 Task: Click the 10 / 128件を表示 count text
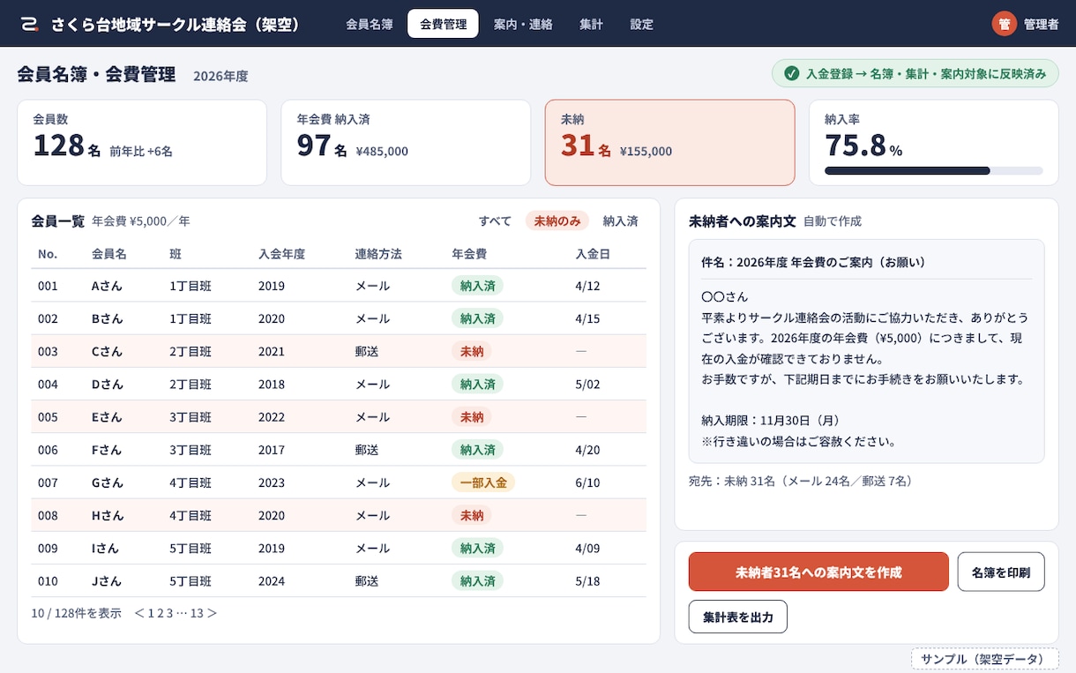point(76,613)
